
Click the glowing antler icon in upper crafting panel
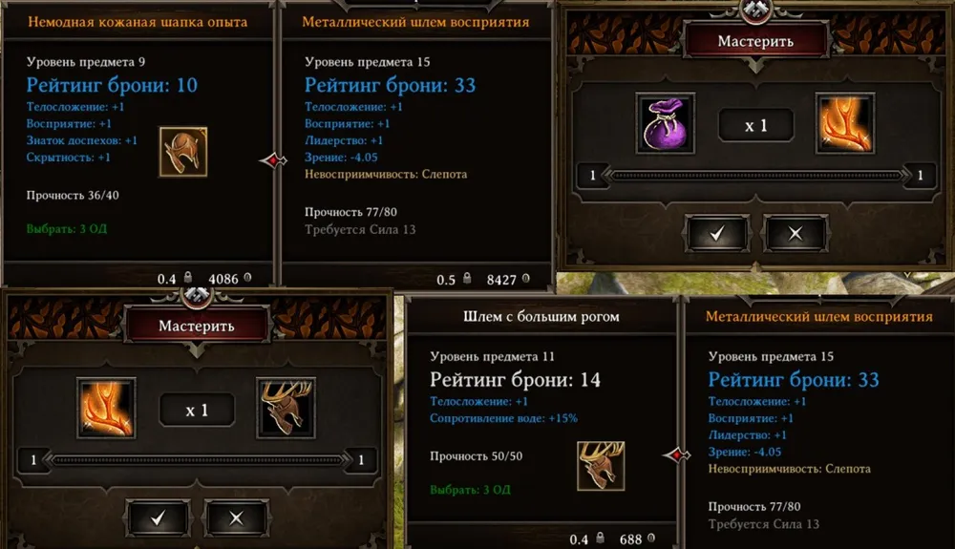click(844, 123)
